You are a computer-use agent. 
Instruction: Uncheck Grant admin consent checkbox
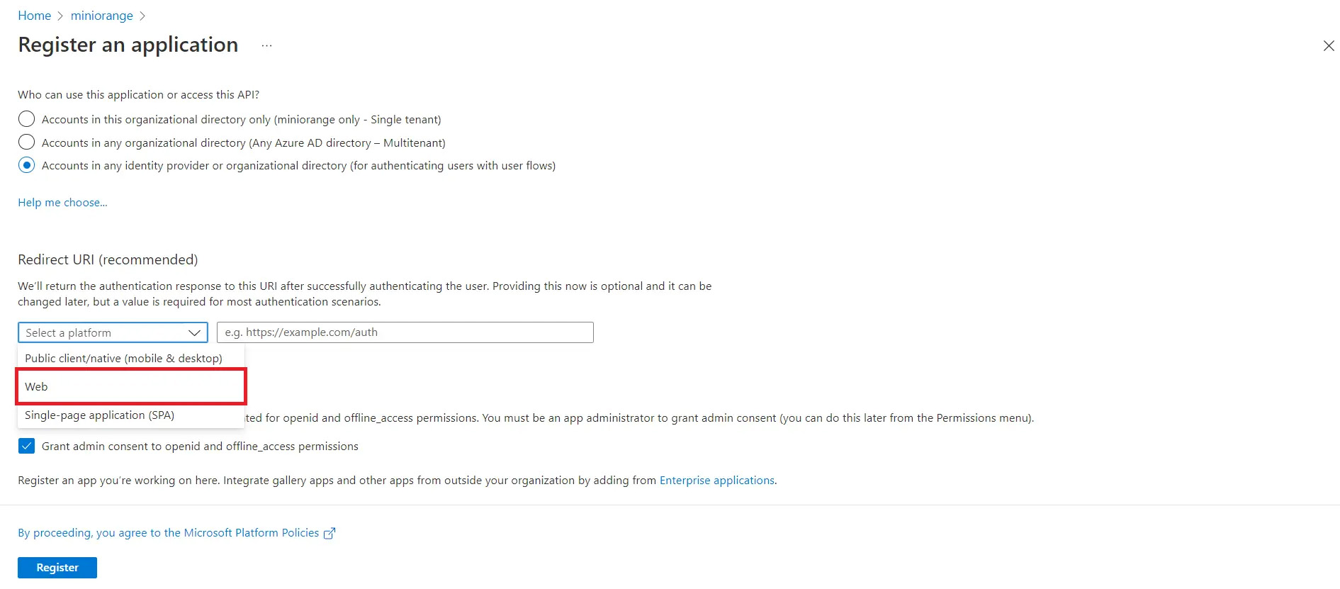click(26, 446)
